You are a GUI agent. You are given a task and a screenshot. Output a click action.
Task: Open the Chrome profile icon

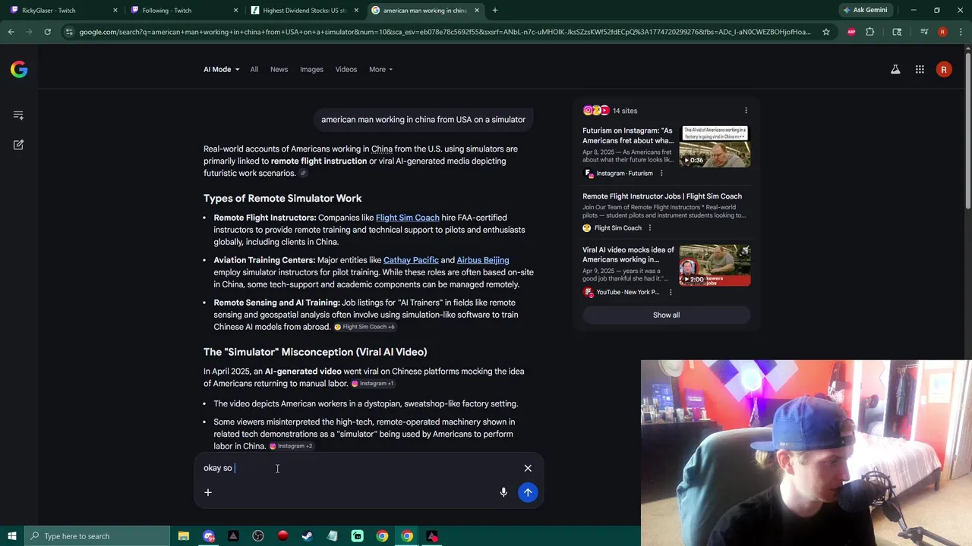(942, 32)
